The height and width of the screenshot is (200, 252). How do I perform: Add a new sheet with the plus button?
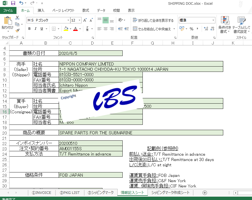pyautogui.click(x=205, y=193)
